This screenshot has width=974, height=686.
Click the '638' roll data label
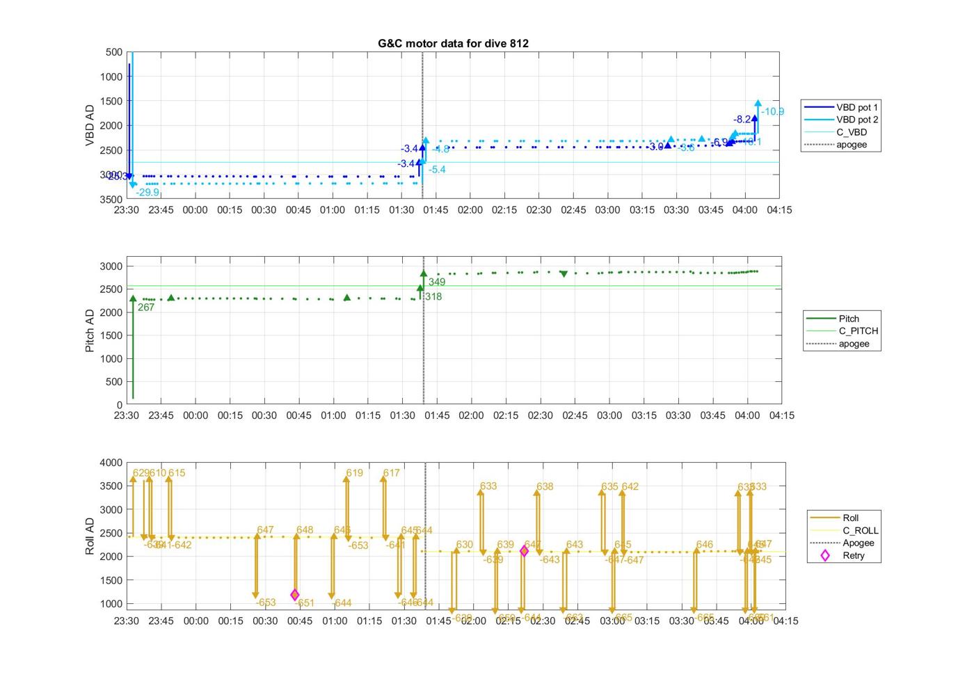tap(545, 487)
